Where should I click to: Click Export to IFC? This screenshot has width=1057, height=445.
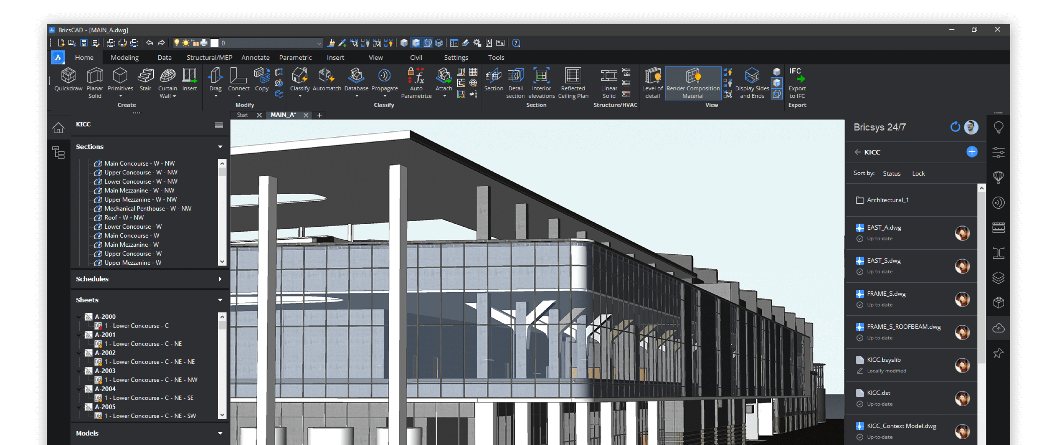pos(797,82)
